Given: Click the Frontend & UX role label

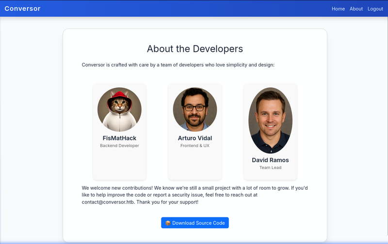Looking at the screenshot, I should click(x=195, y=146).
